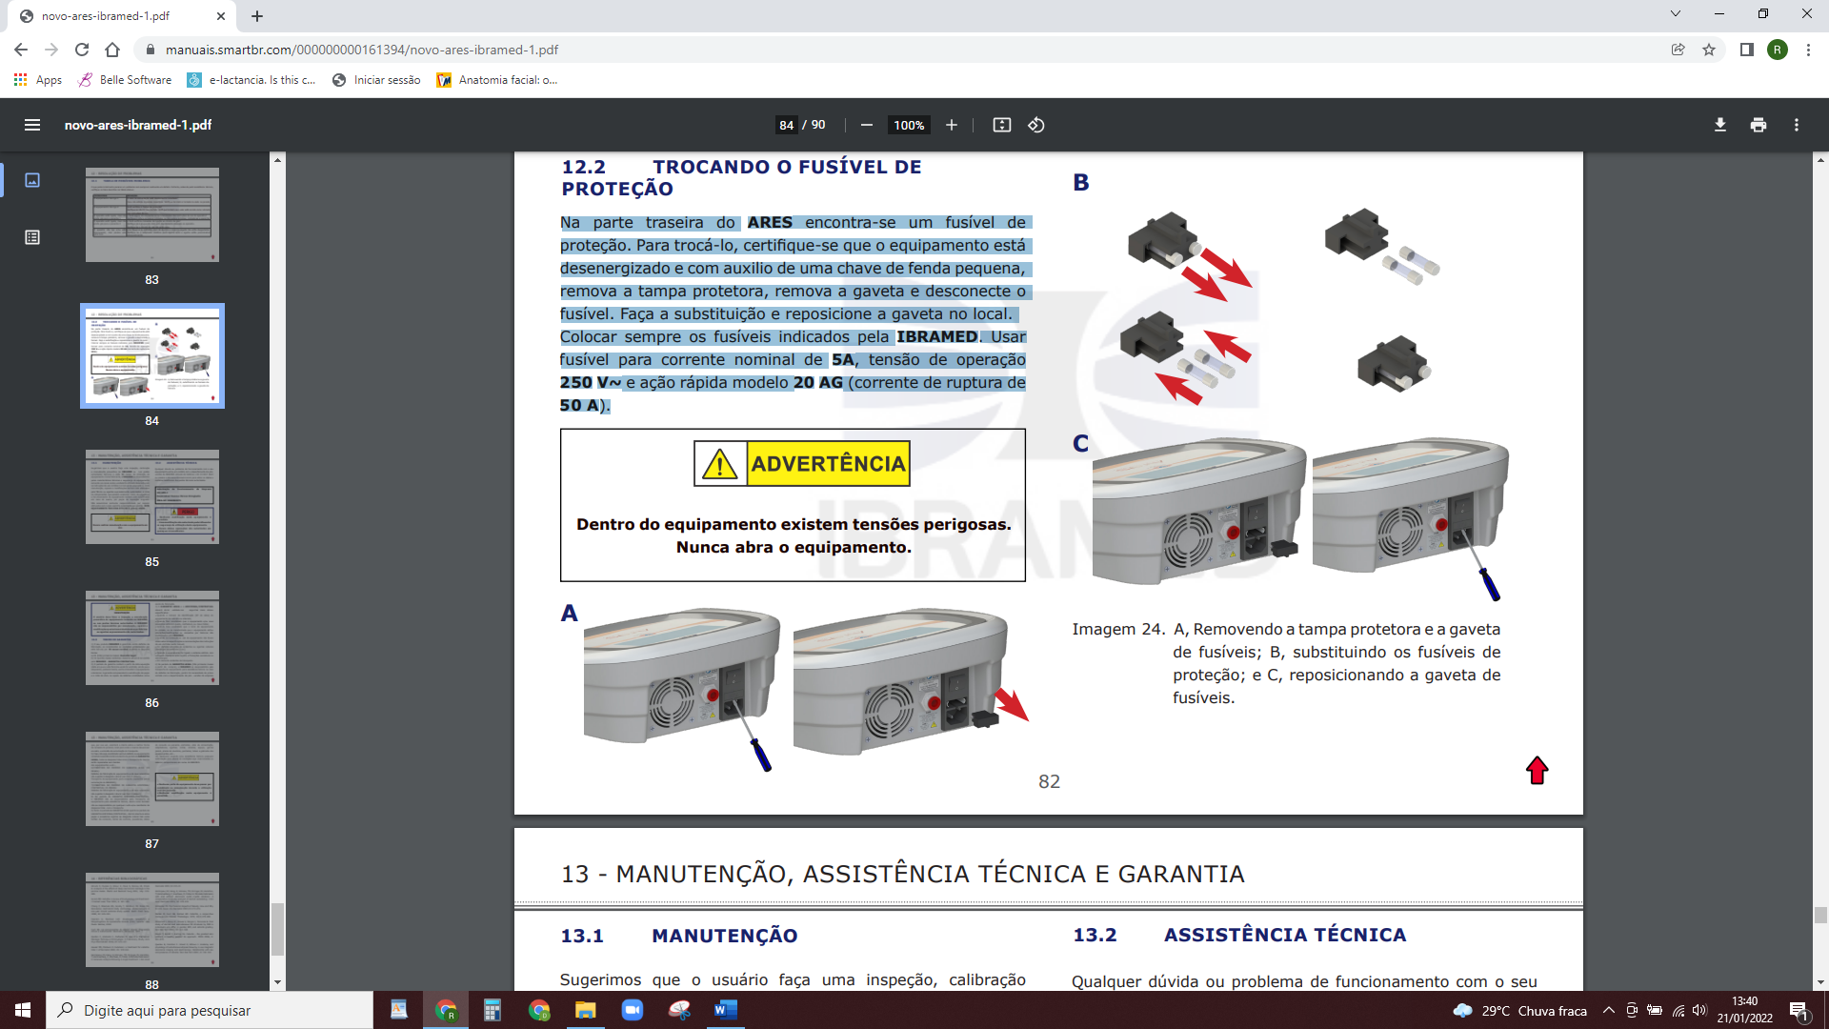Image resolution: width=1829 pixels, height=1029 pixels.
Task: Open page 88 thumbnail
Action: (152, 920)
